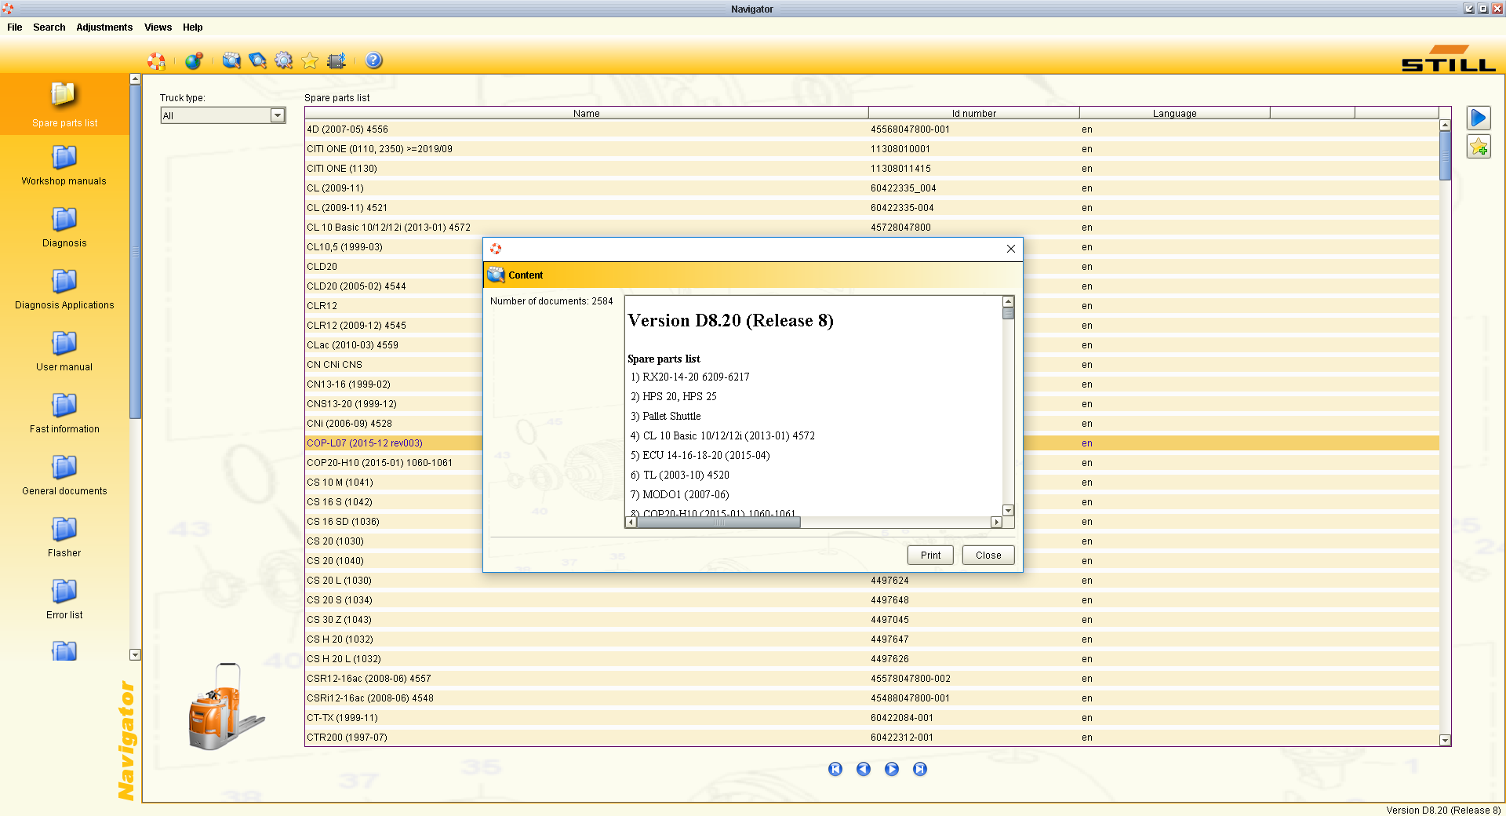Click the lifebuoy with padlock toolbar icon

(x=156, y=60)
